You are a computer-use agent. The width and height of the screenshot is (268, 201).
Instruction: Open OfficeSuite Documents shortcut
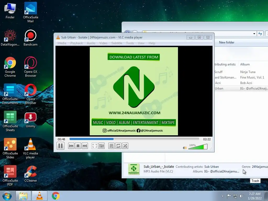tap(10, 94)
